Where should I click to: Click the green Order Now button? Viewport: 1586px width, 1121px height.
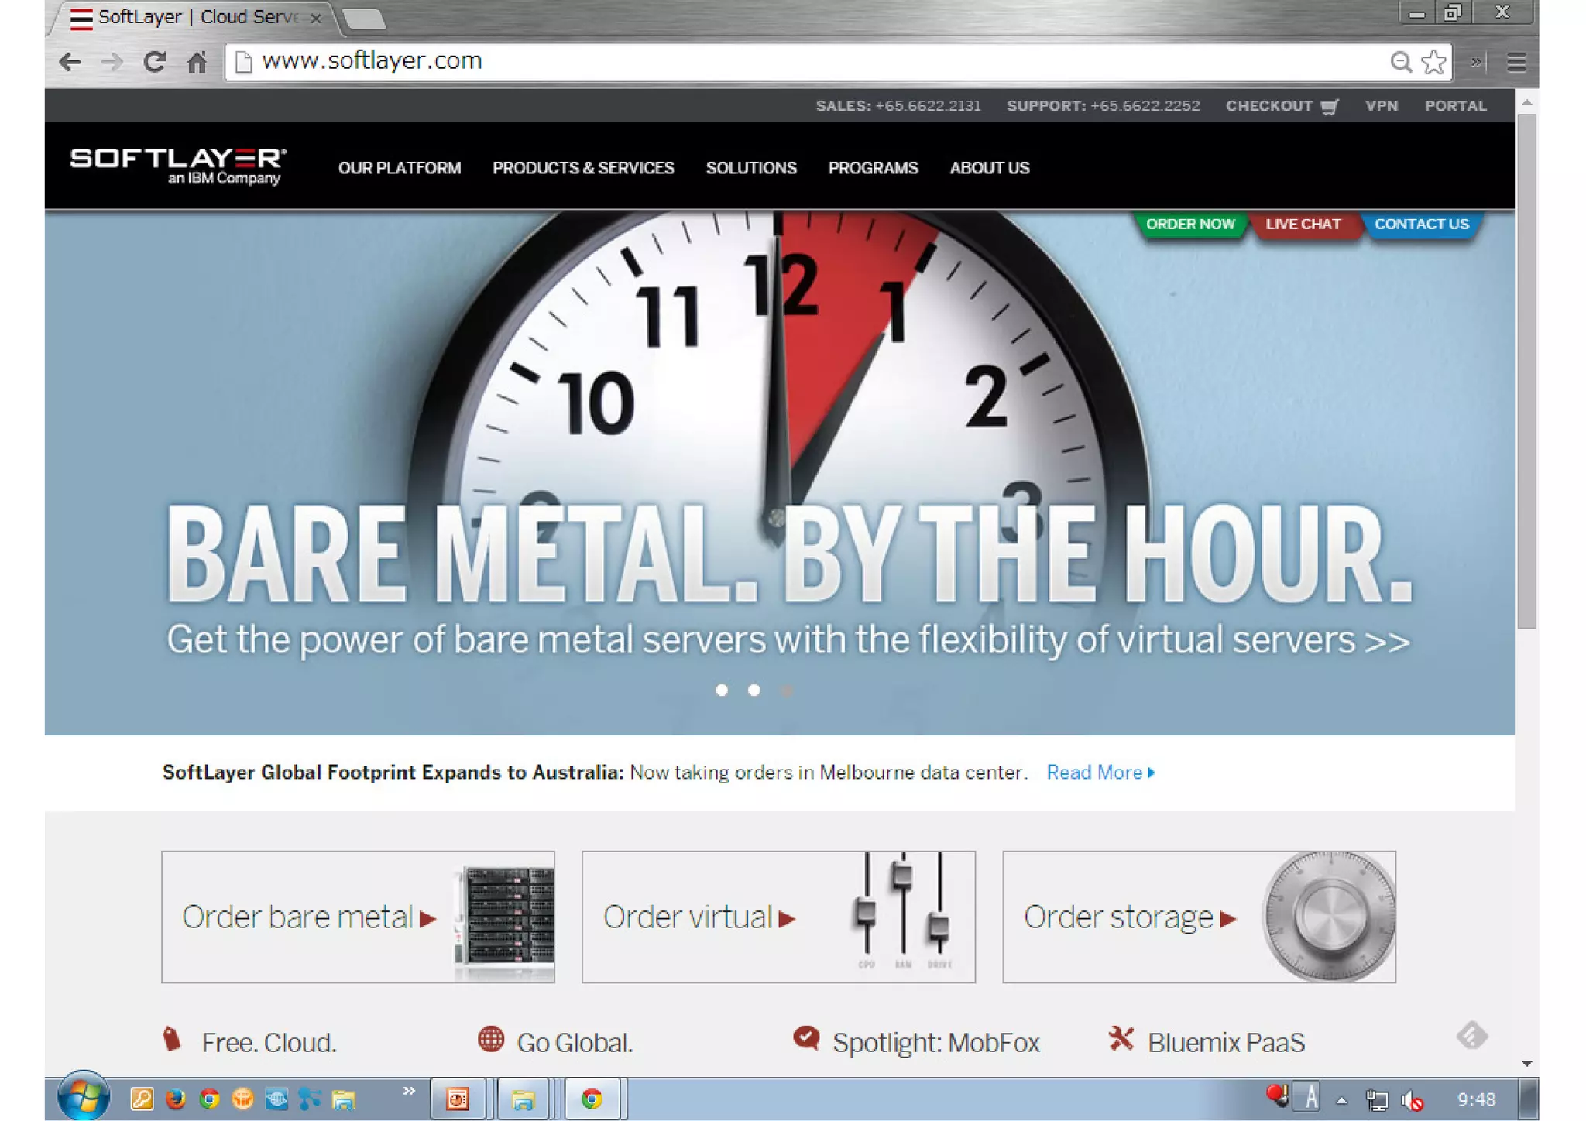(1190, 225)
